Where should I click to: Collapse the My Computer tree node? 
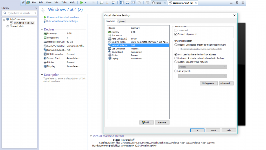pyautogui.click(x=4, y=19)
